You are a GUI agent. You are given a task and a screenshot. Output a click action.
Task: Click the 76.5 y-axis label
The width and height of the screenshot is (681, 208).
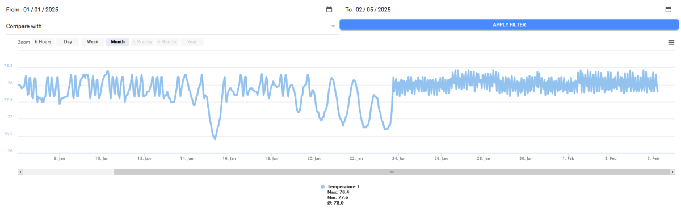pos(8,134)
